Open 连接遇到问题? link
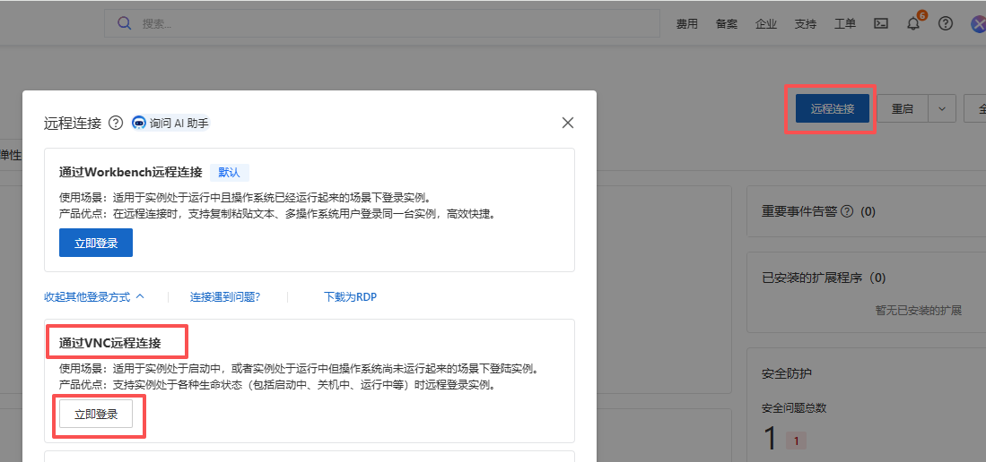 pyautogui.click(x=225, y=297)
